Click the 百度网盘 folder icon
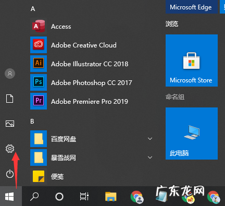The width and height of the screenshot is (225, 206). coord(39,139)
